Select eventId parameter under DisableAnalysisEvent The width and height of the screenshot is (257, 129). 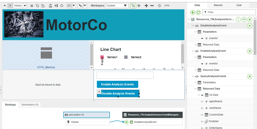213,38
